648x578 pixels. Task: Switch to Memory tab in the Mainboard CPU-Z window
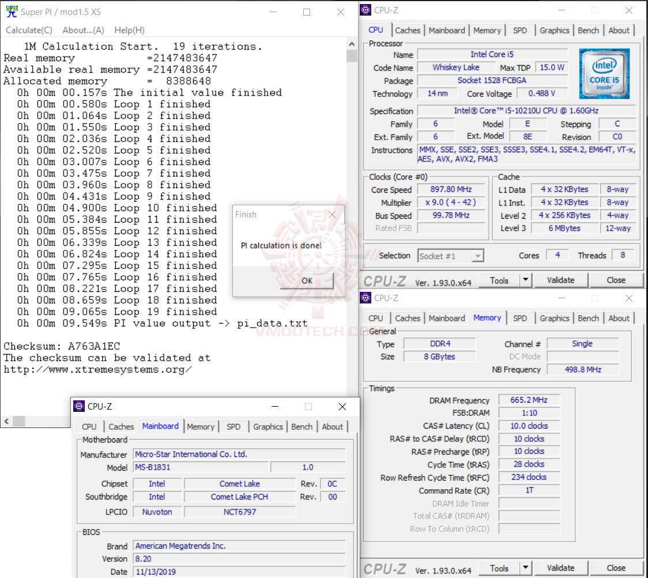coord(201,427)
